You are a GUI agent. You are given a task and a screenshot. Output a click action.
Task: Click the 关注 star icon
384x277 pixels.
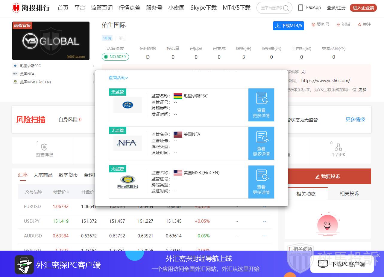359,25
